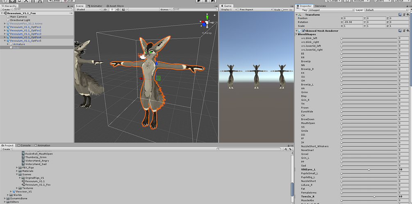This screenshot has width=412, height=204.
Task: Select the RocknRoll_MouthOpen animation clip
Action: [39, 154]
